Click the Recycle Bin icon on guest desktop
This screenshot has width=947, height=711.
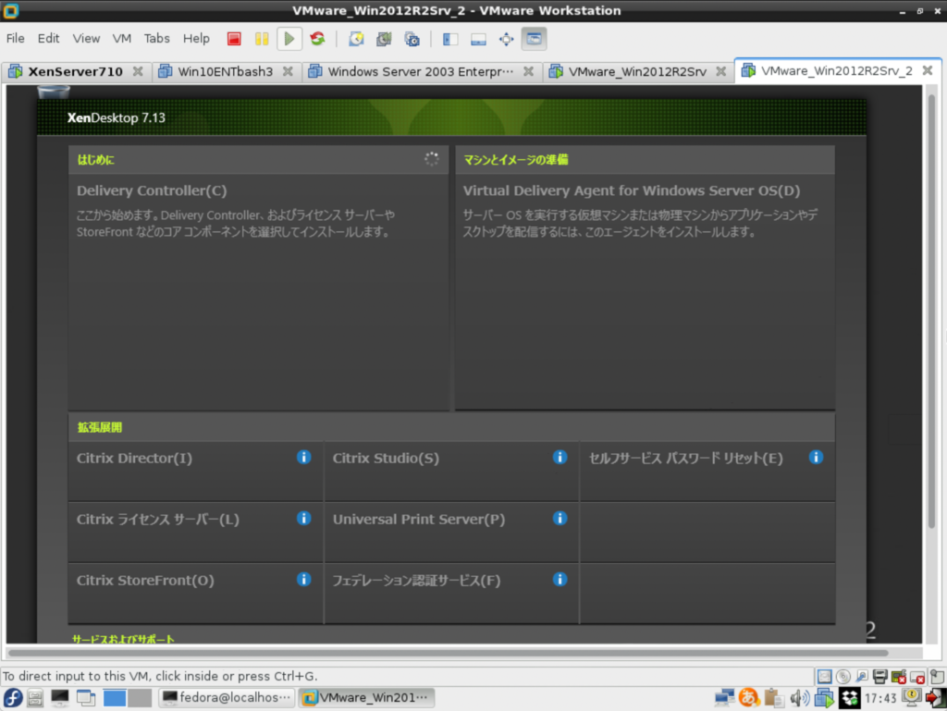click(x=54, y=92)
